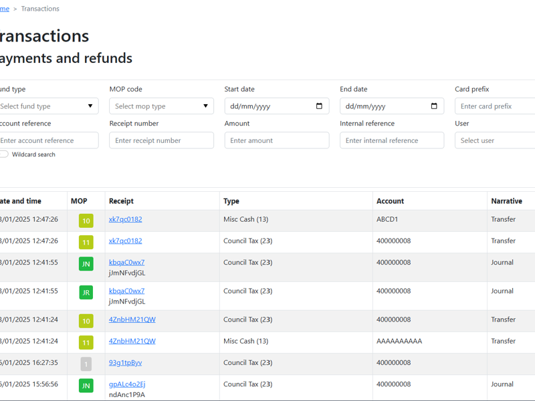Viewport: 535px width, 401px height.
Task: Open the End date calendar picker icon
Action: click(434, 106)
